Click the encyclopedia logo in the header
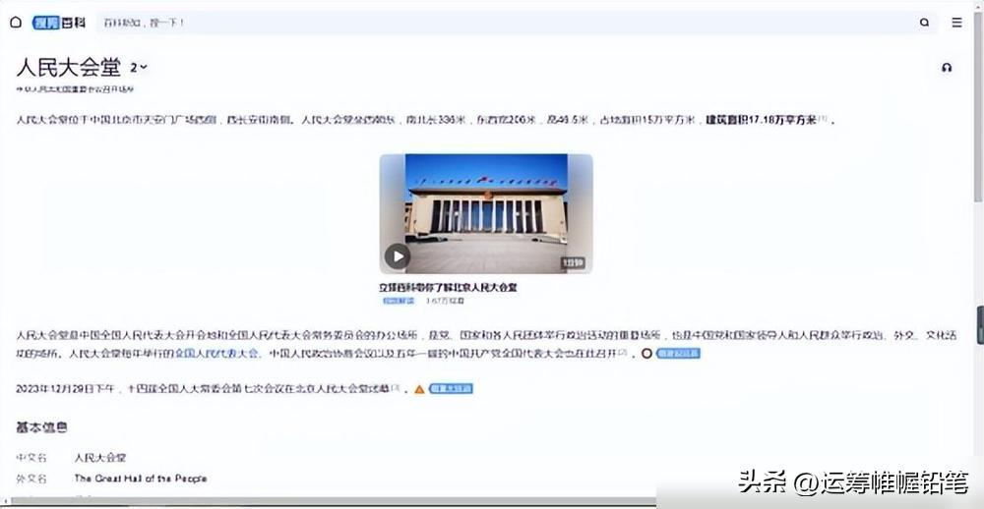Screen dimensions: 984x509 coord(59,22)
